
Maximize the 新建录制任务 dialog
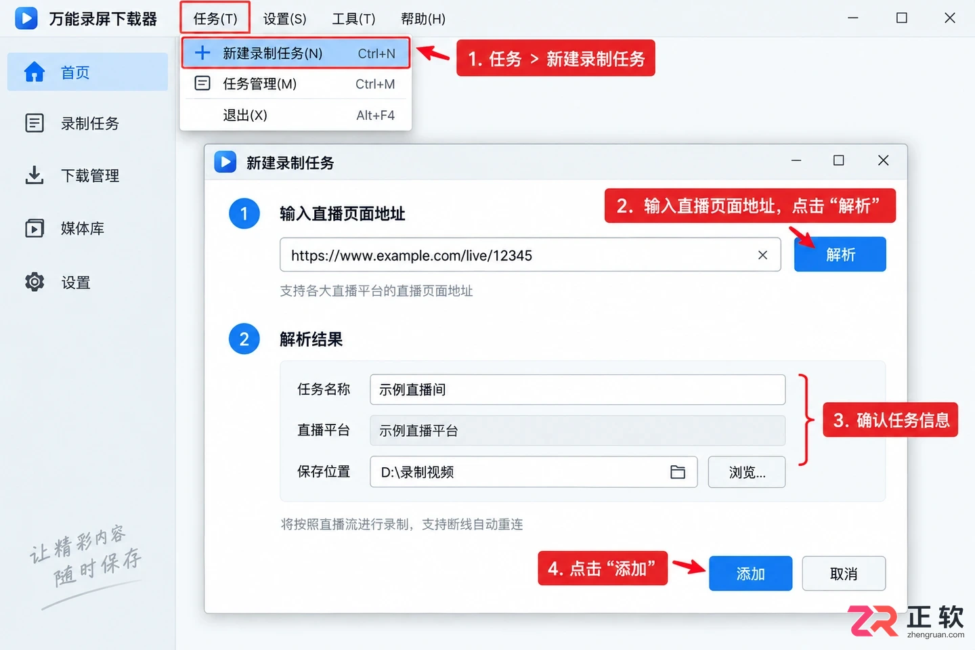click(838, 160)
